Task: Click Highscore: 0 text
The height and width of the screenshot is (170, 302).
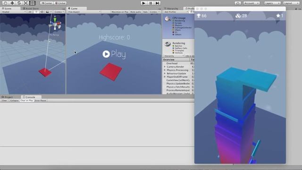Action: point(114,37)
